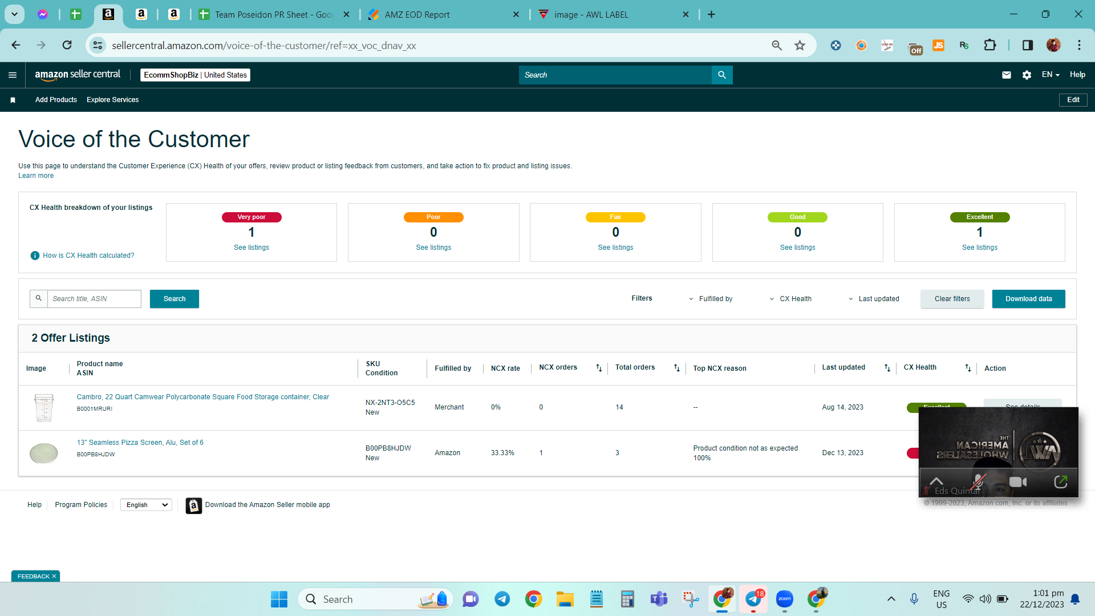Open the Zoom app in the taskbar
Image resolution: width=1095 pixels, height=616 pixels.
(x=785, y=599)
